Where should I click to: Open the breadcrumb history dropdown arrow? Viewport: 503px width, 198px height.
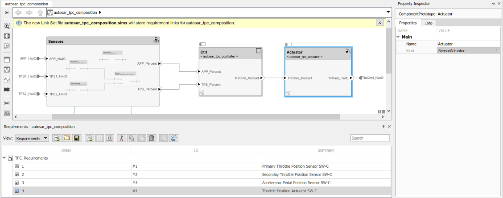pos(388,12)
